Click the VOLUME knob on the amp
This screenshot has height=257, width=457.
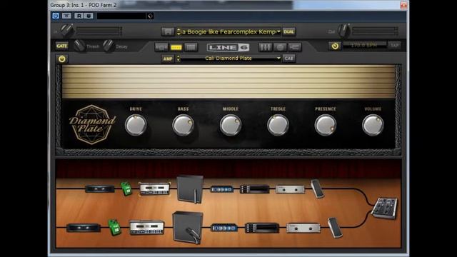(x=373, y=125)
